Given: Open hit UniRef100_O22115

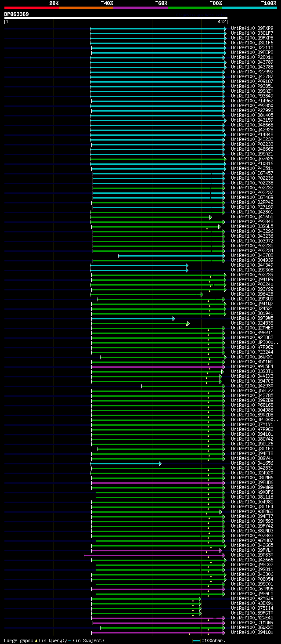Looking at the screenshot, I should 252,47.
